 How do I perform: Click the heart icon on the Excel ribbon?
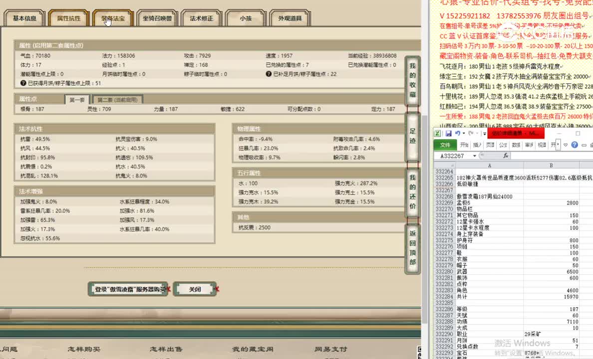tap(566, 145)
